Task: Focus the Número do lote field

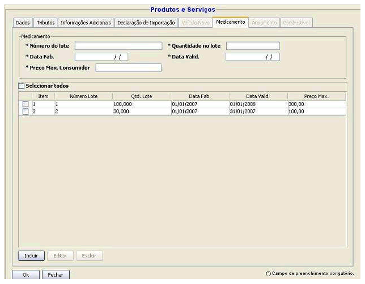Action: click(x=118, y=46)
